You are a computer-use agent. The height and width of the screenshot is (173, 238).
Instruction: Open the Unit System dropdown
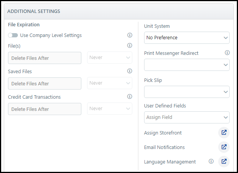[187, 38]
